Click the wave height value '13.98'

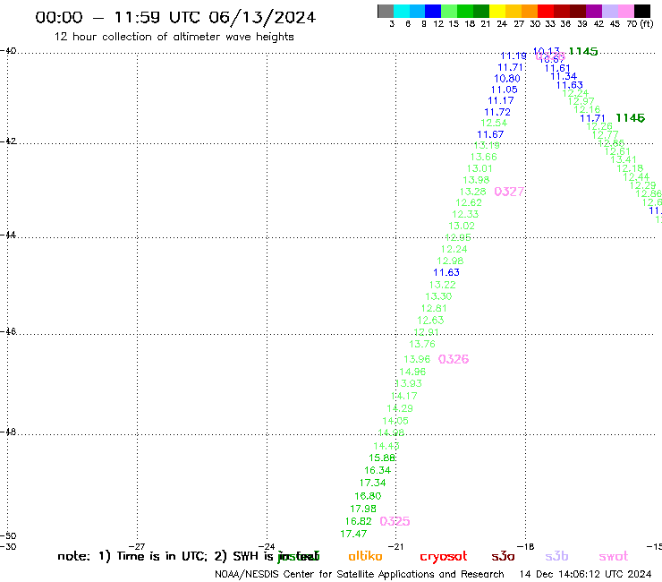[x=476, y=180]
